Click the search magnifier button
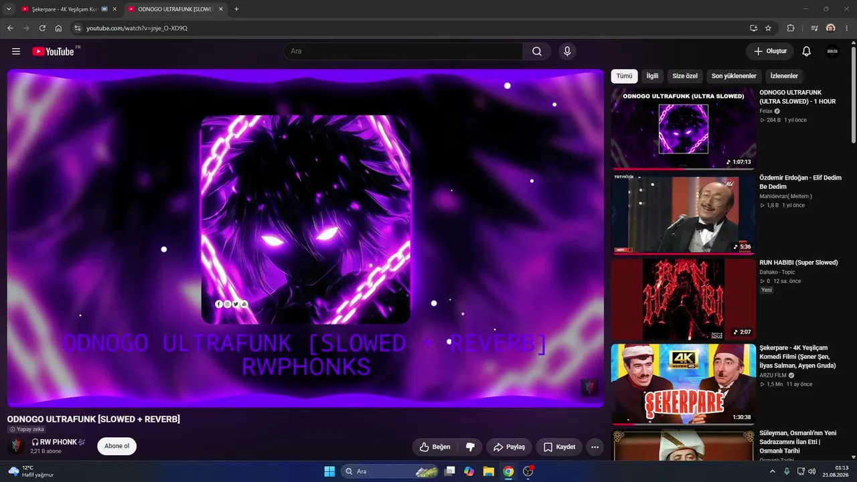This screenshot has height=482, width=857. tap(537, 52)
